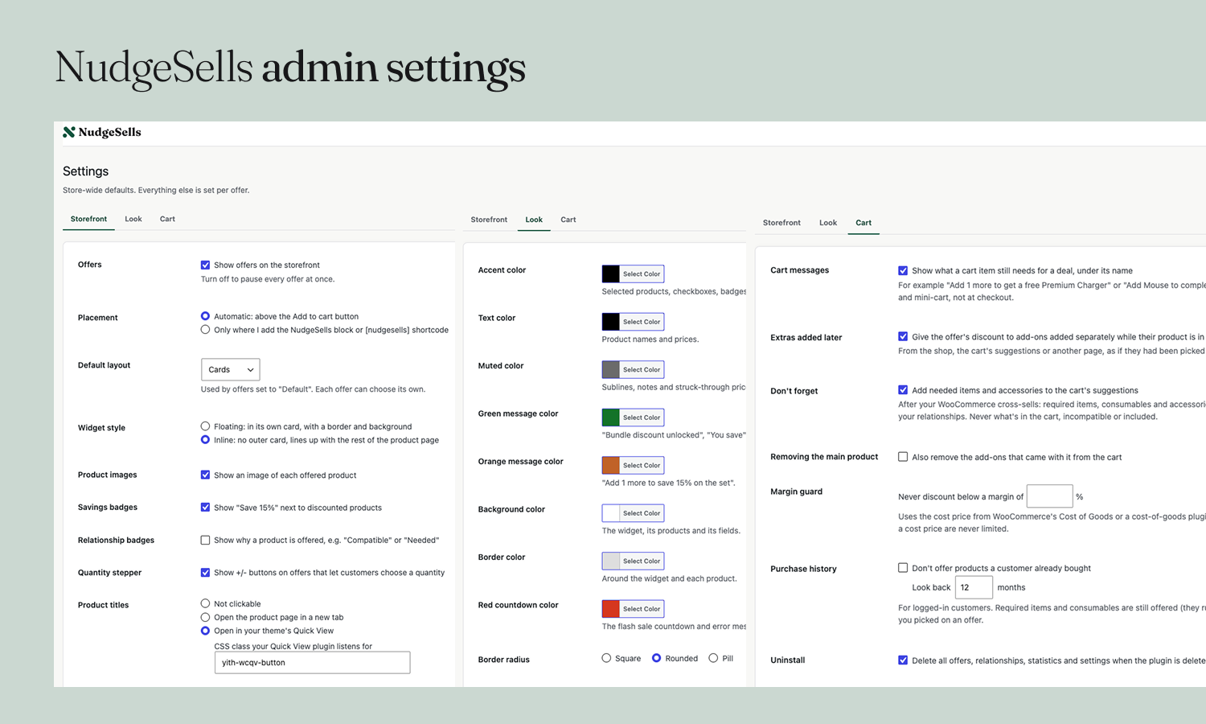
Task: Click the Quick View CSS class field
Action: pos(313,662)
